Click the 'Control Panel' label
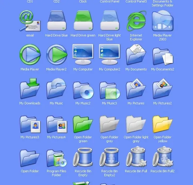The image size is (193, 185). [x=109, y=1]
